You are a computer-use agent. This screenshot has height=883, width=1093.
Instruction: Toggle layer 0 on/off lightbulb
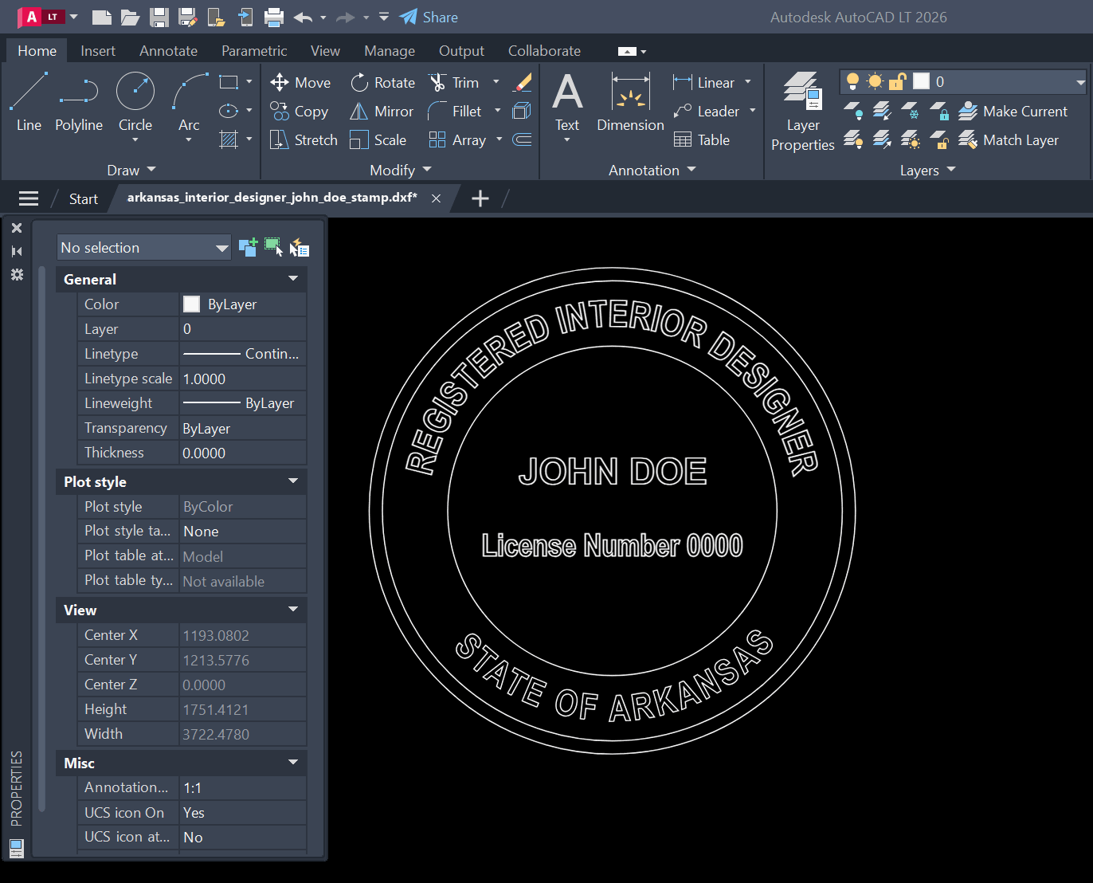(x=852, y=81)
